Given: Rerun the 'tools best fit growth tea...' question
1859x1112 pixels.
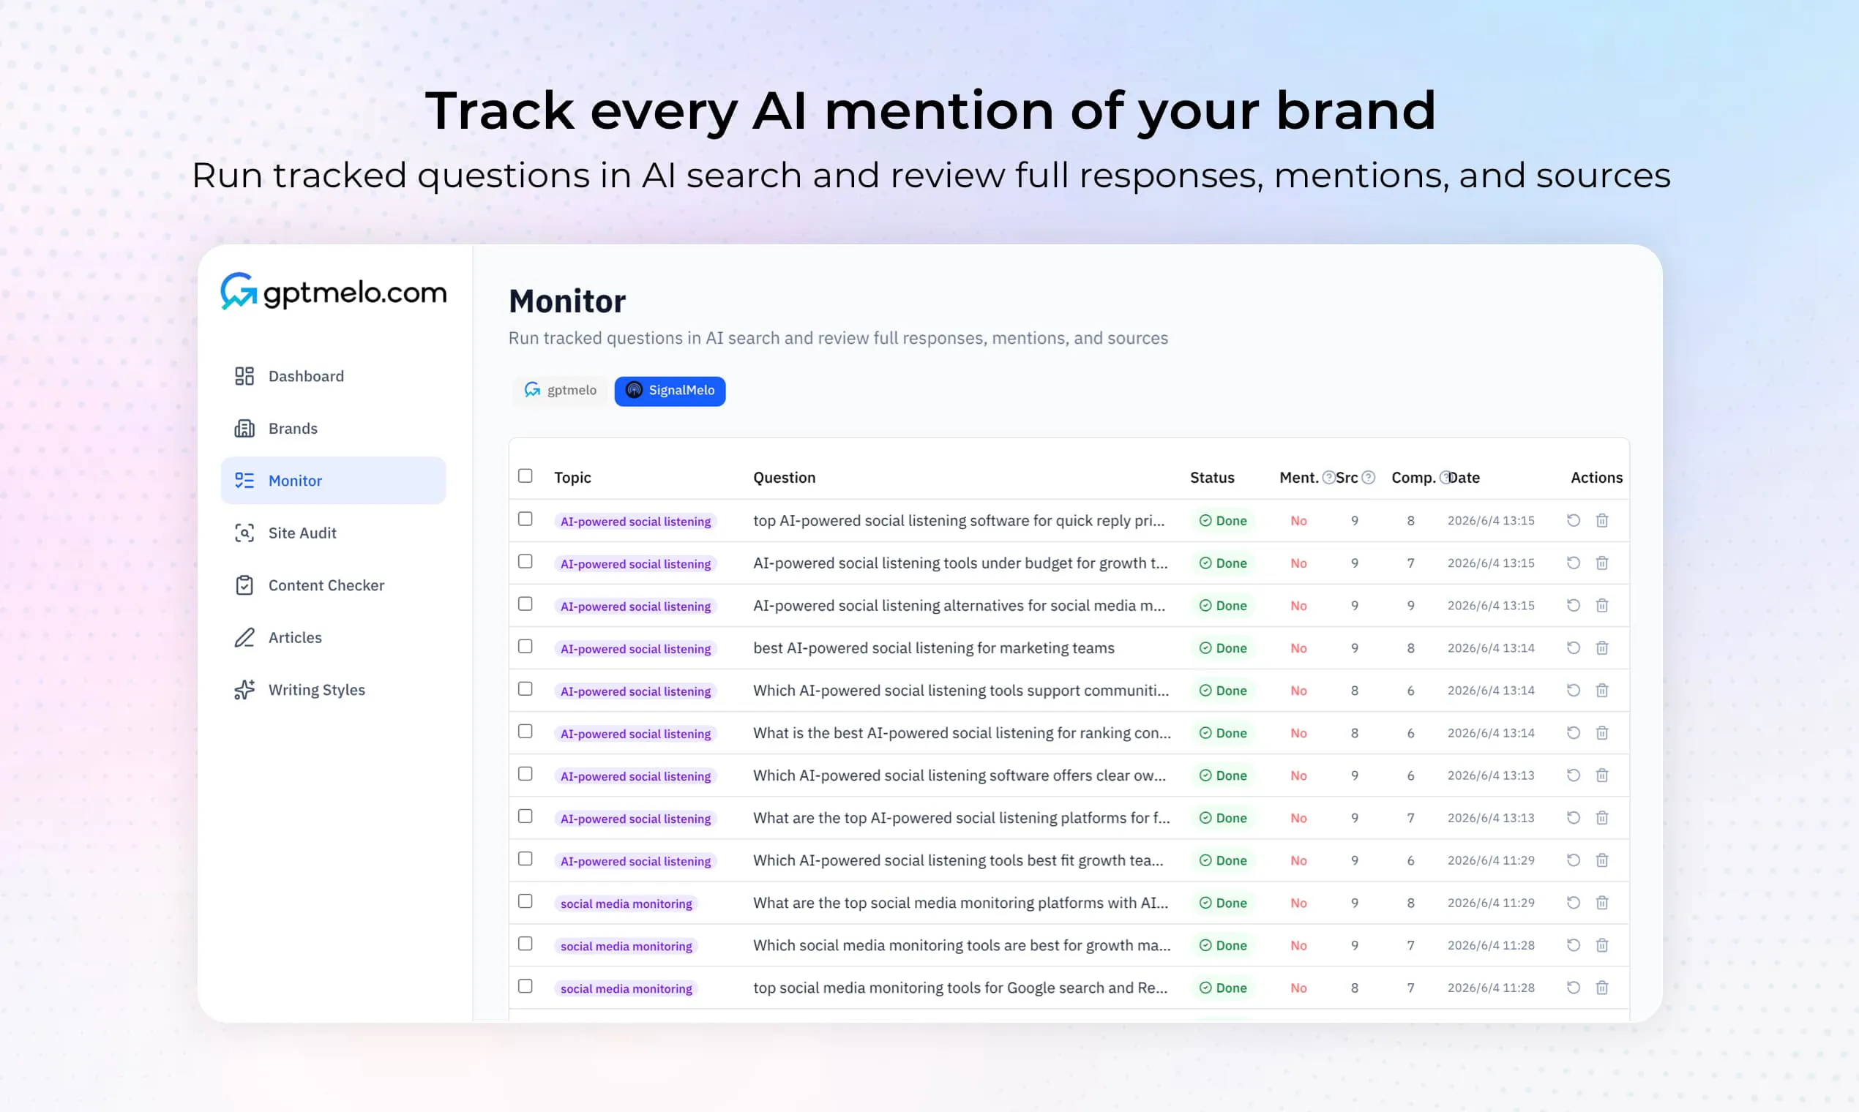Looking at the screenshot, I should click(1574, 860).
